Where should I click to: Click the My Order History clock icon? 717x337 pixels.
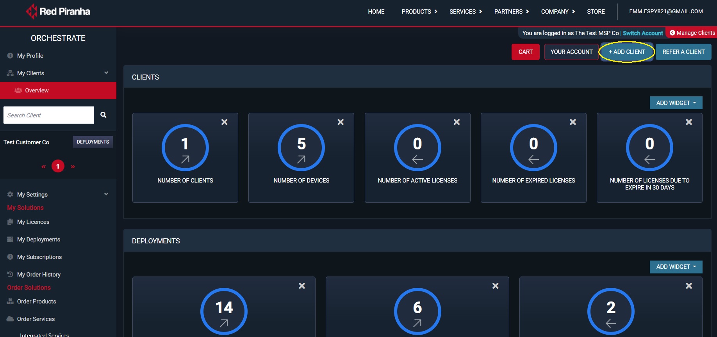[10, 275]
